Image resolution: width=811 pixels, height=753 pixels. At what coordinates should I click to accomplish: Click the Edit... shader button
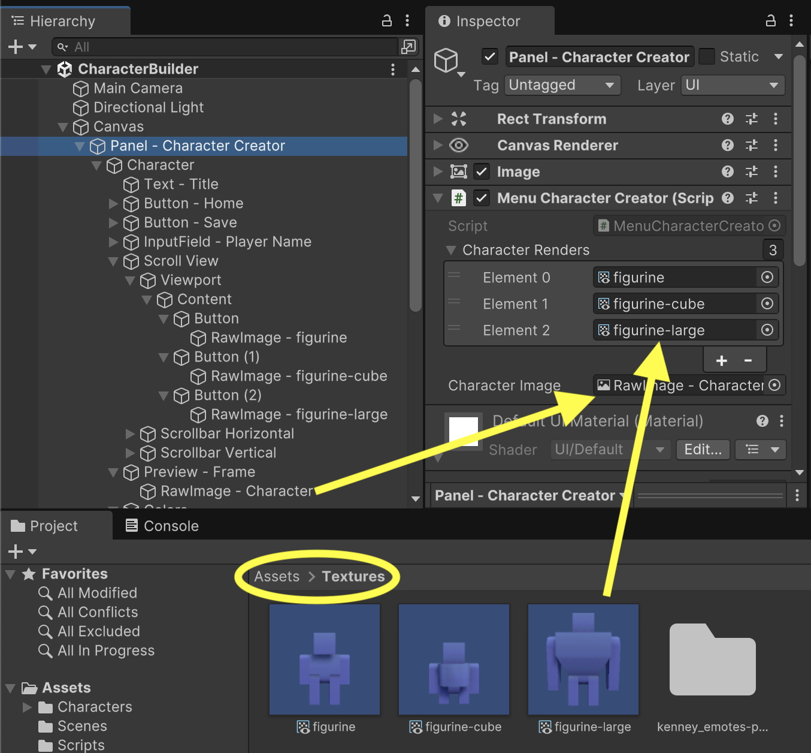tap(703, 450)
